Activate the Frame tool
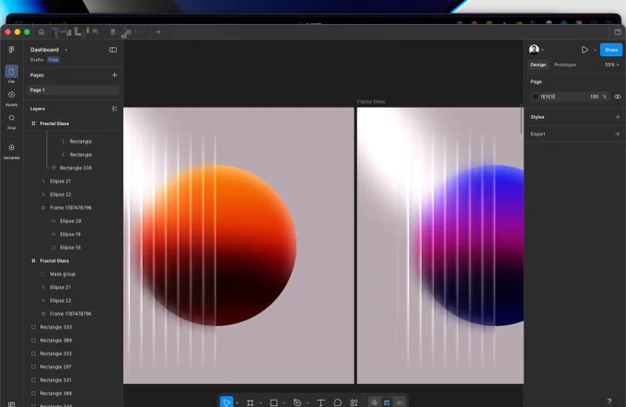626x407 pixels. pyautogui.click(x=249, y=402)
